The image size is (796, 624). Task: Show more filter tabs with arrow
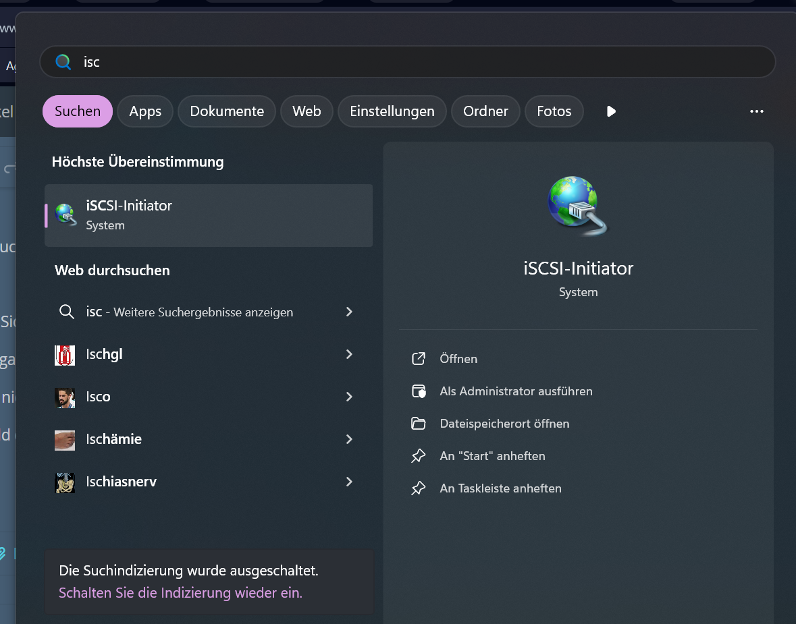point(611,111)
